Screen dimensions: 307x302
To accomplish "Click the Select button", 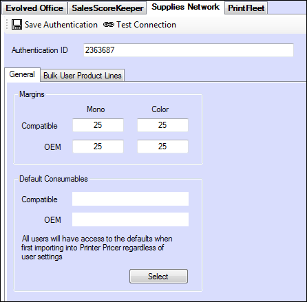I will (x=158, y=276).
